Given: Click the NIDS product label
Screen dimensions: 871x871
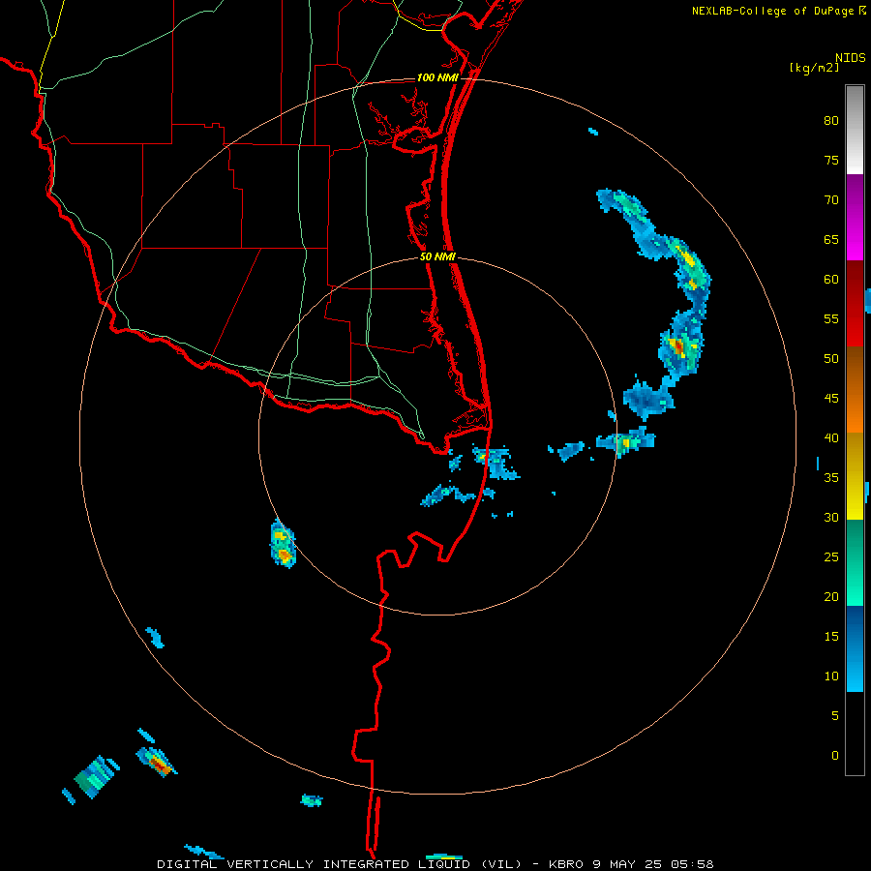Looking at the screenshot, I should pyautogui.click(x=850, y=58).
